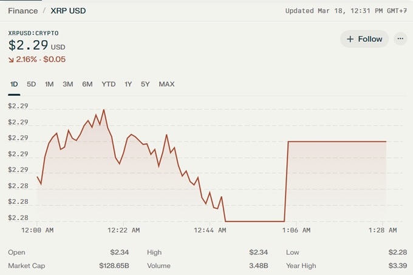Screen dimensions: 413x275
Task: Click the red down-arrow price change indicator
Action: coord(12,59)
